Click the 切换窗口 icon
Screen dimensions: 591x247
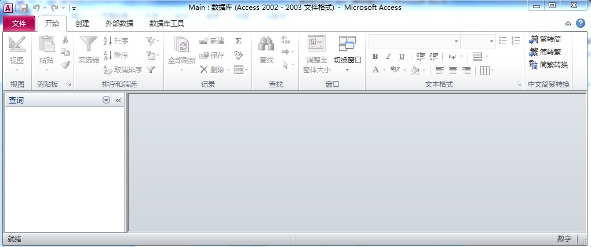(347, 44)
